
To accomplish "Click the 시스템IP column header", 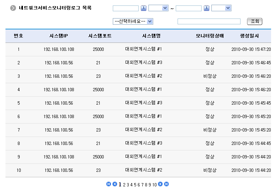I will coord(59,36).
